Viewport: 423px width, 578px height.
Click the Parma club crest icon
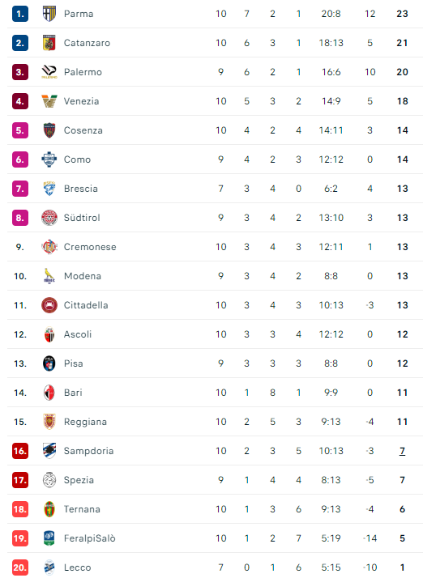click(49, 14)
